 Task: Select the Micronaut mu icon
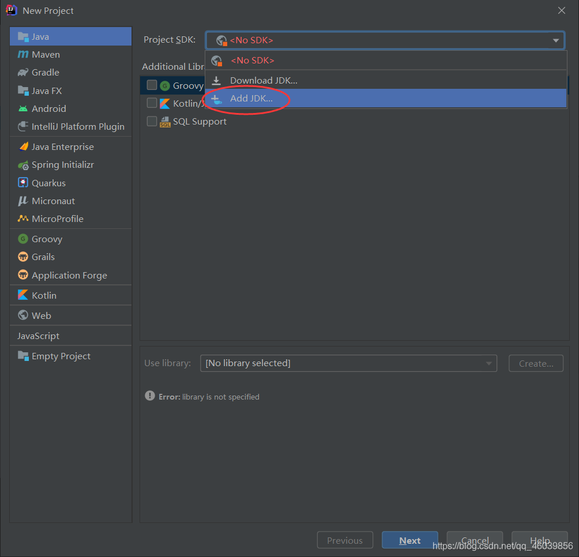[x=23, y=201]
